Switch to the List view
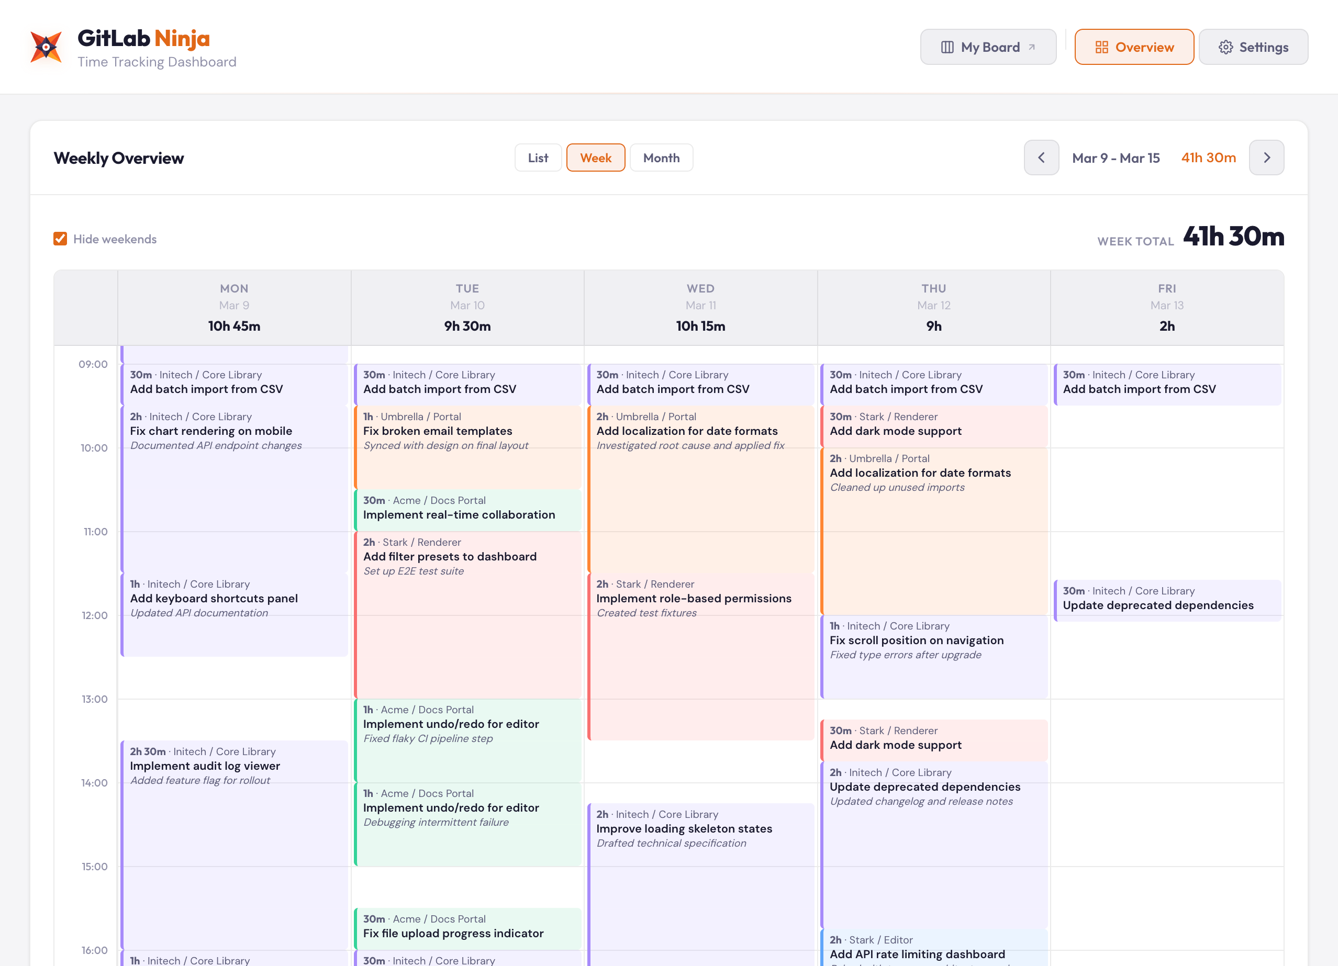The height and width of the screenshot is (966, 1338). click(x=538, y=158)
